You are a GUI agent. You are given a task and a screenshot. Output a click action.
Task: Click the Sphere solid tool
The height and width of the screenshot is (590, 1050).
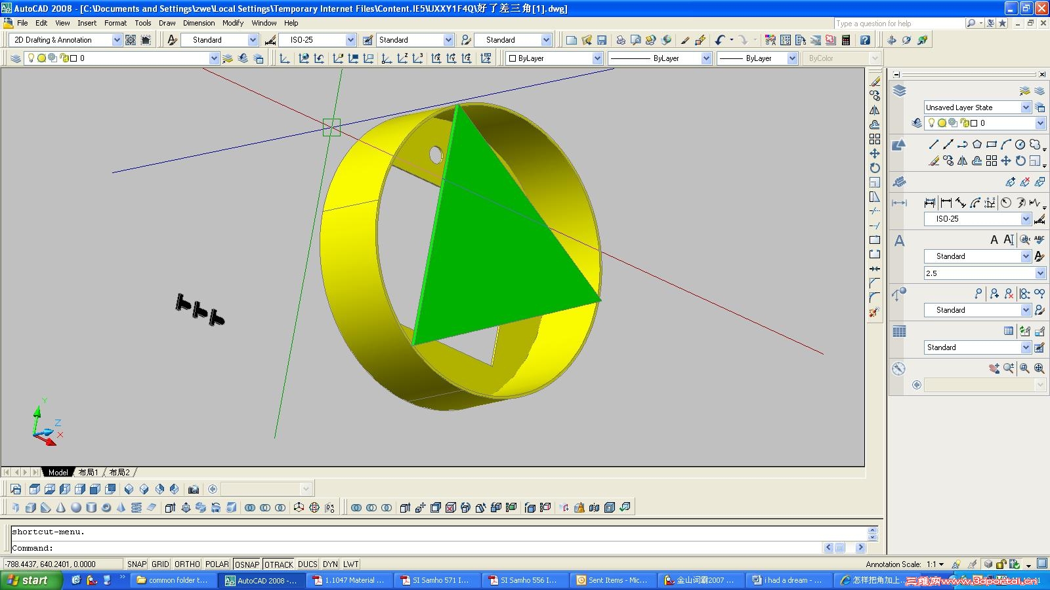tap(76, 507)
